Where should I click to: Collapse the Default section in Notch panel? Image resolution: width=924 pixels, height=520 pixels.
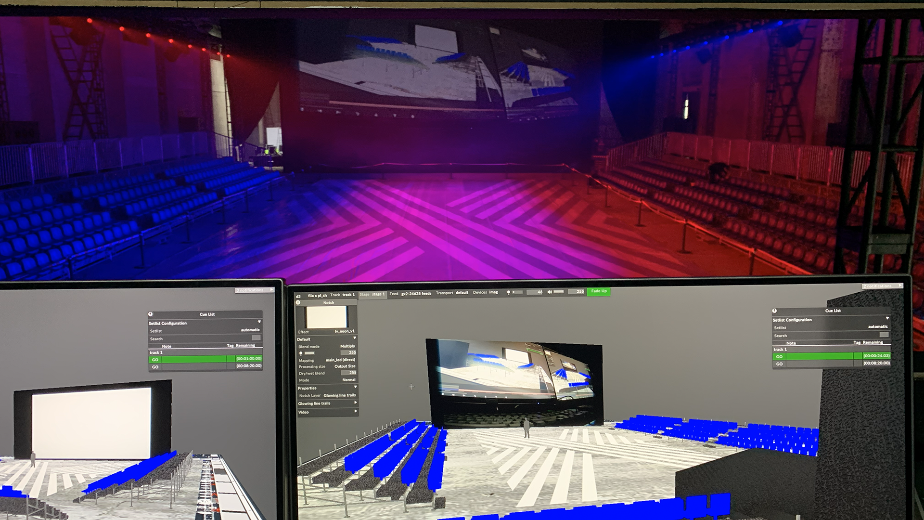click(x=355, y=338)
